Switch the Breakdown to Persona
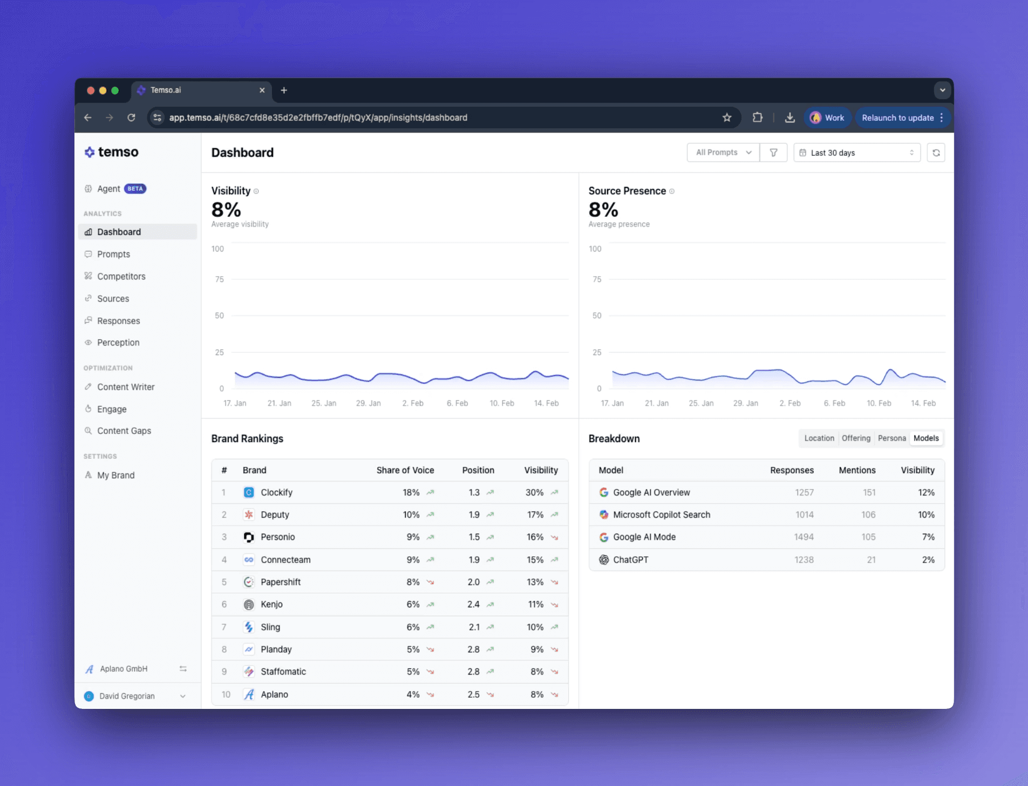 coord(891,438)
